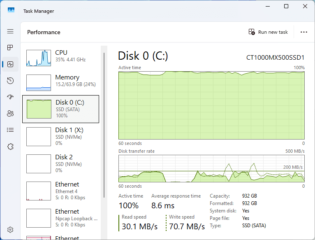Switch to the Users page
Image resolution: width=315 pixels, height=240 pixels.
point(10,114)
